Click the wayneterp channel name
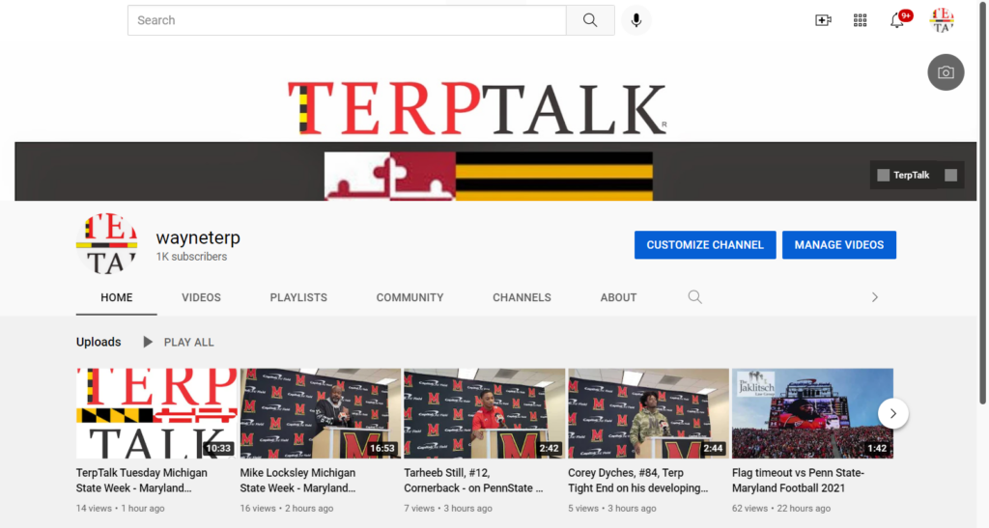 [x=198, y=237]
